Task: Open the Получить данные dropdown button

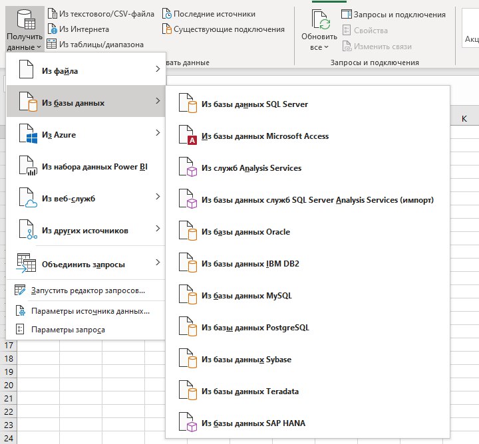Action: tap(25, 29)
